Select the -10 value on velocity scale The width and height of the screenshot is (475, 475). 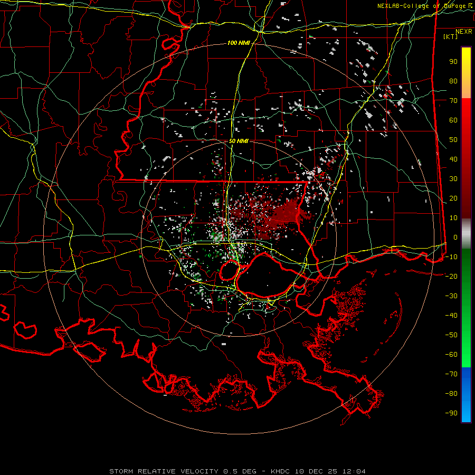(451, 257)
